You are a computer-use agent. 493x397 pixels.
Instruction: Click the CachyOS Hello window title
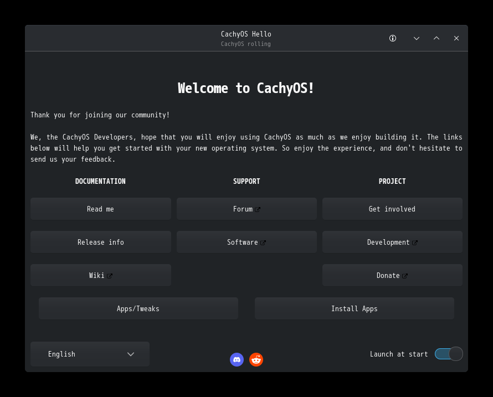pos(246,34)
